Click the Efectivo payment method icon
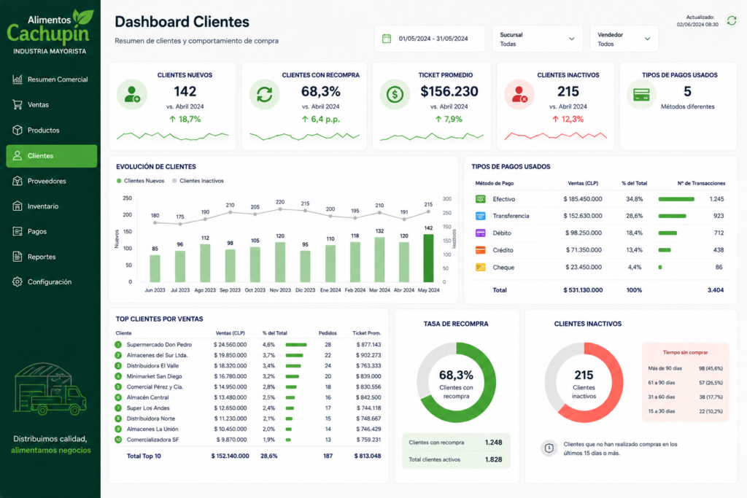Screen dimensions: 747x498 480,199
